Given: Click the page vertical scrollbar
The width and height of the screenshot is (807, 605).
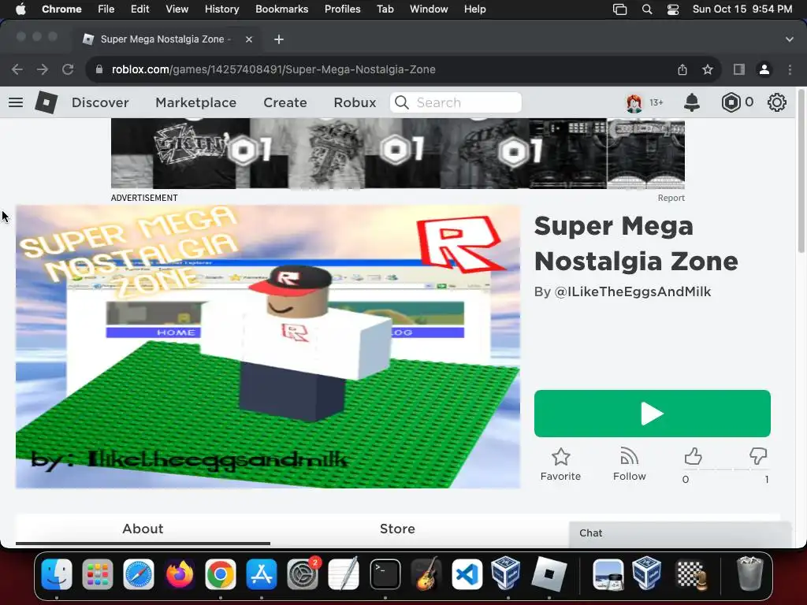Looking at the screenshot, I should pyautogui.click(x=801, y=171).
